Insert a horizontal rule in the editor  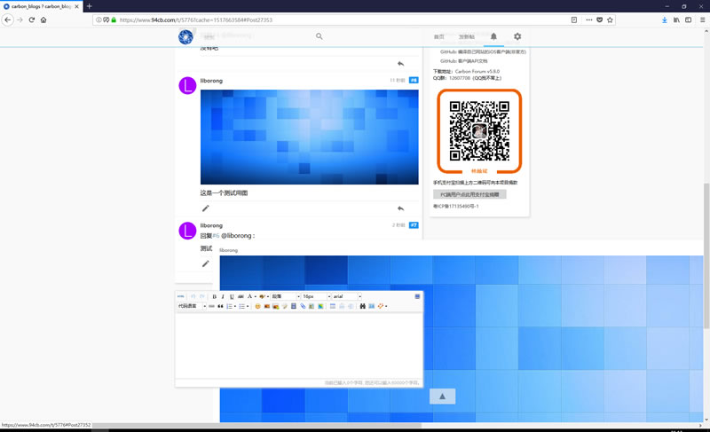pos(211,306)
